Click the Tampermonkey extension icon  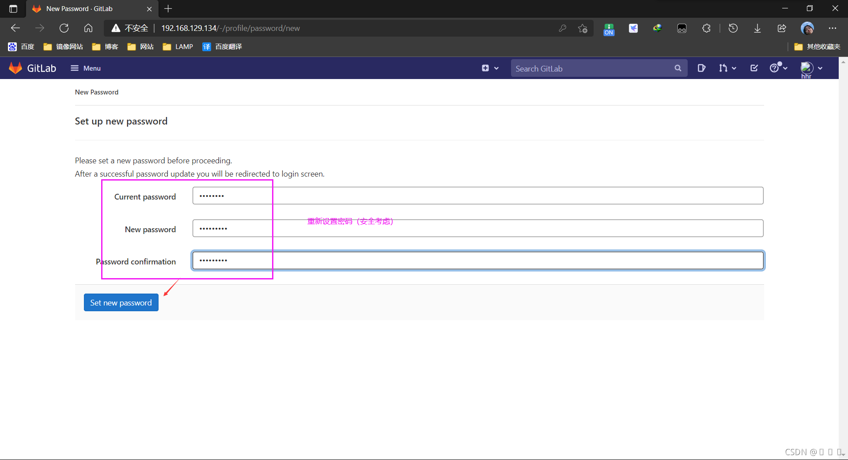tap(682, 28)
